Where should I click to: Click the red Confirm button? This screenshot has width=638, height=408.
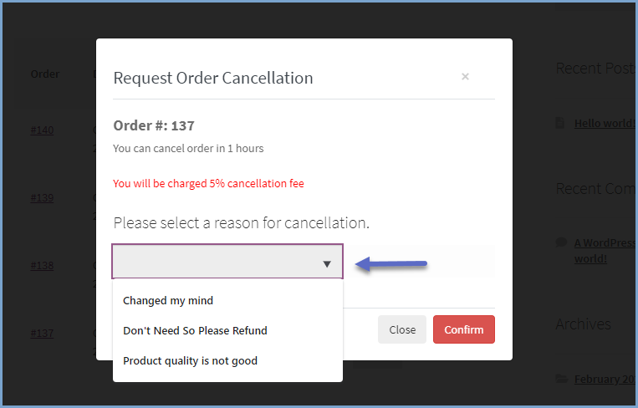(464, 329)
